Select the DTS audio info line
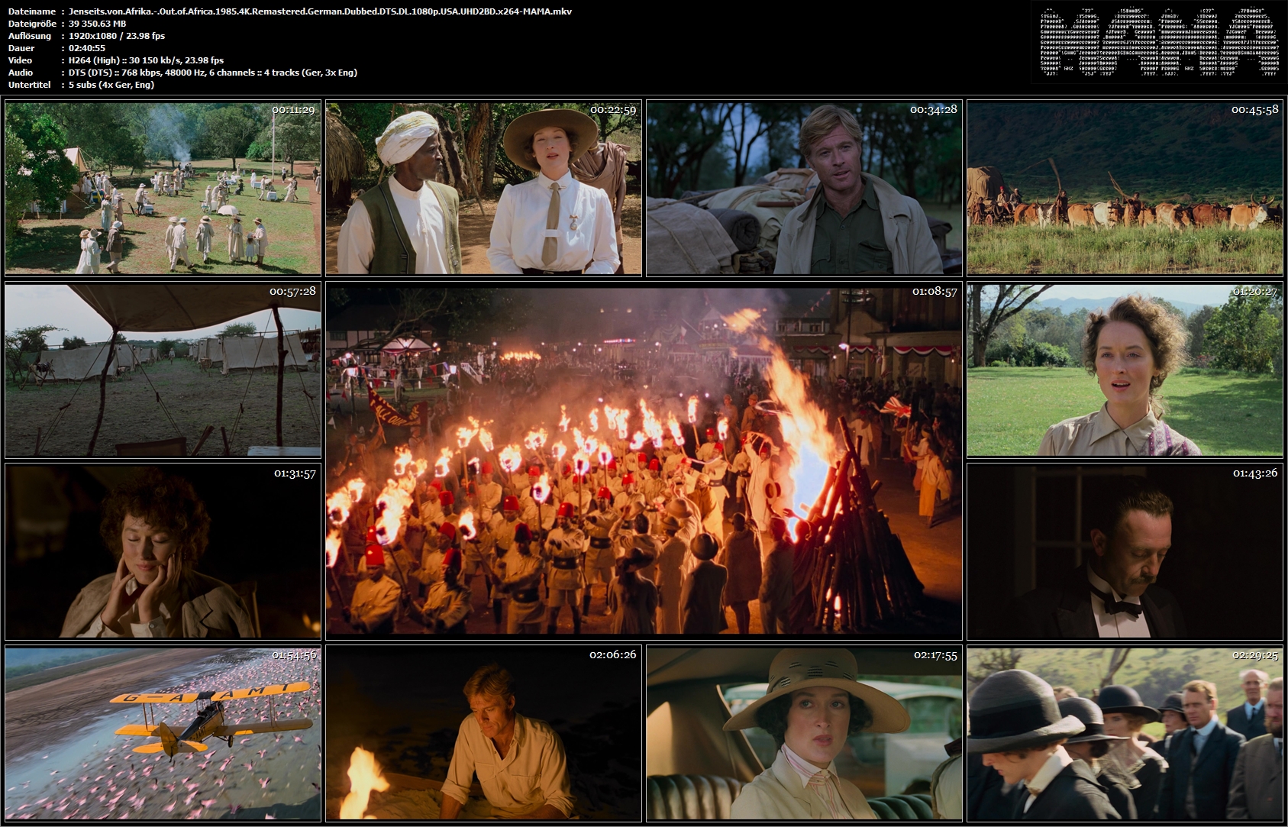 (212, 73)
